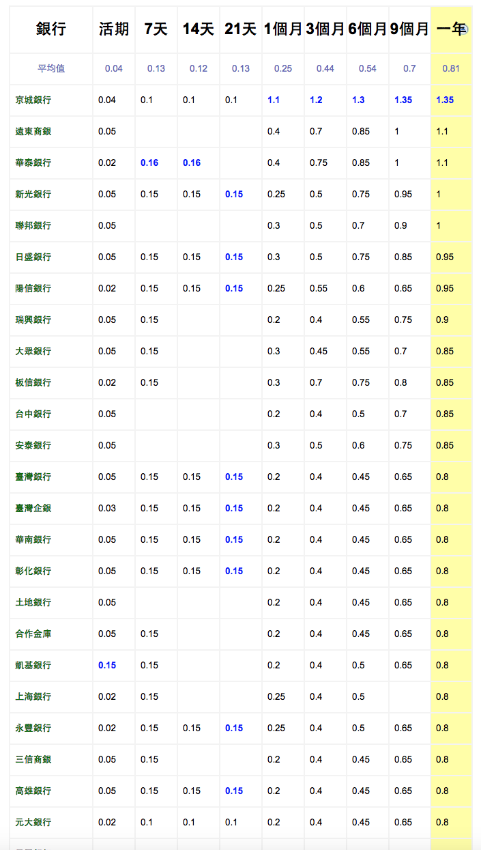Open the 永豐銀行 link

pyautogui.click(x=33, y=728)
